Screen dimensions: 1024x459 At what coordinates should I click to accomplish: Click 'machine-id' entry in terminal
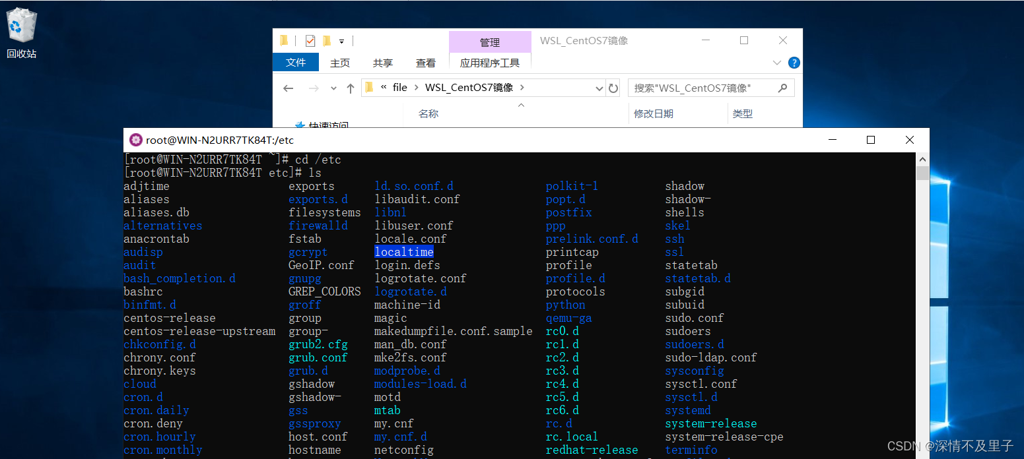[x=407, y=305]
